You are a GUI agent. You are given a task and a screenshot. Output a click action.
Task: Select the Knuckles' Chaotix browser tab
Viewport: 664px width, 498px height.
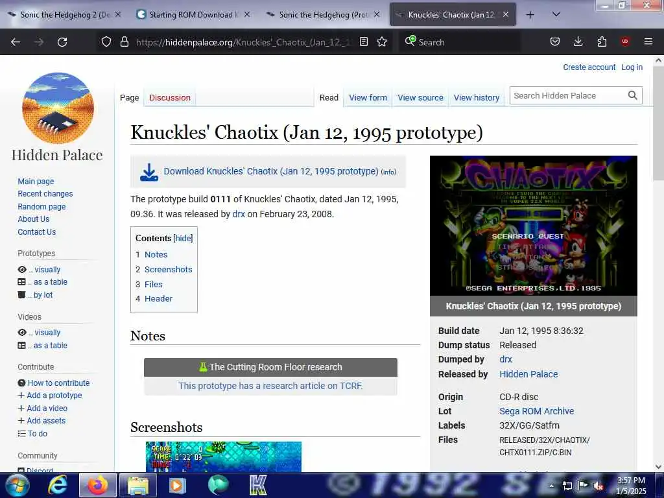(x=452, y=14)
